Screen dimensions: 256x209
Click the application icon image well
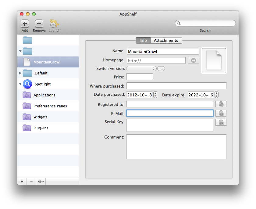click(214, 60)
